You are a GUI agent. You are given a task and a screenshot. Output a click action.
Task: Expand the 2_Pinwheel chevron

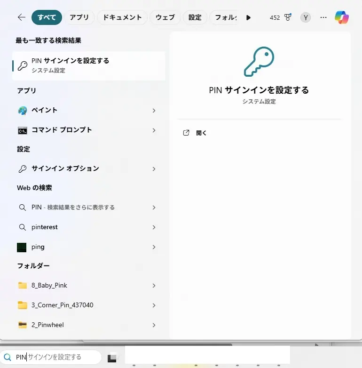pyautogui.click(x=154, y=325)
